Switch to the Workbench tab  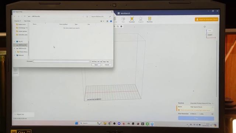[x=124, y=13]
